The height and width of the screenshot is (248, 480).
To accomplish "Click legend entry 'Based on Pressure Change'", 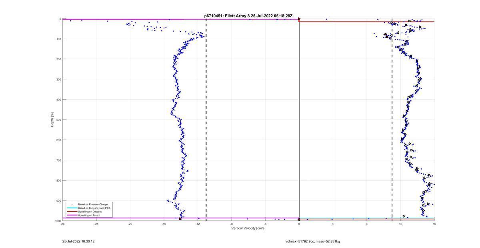I will click(93, 205).
